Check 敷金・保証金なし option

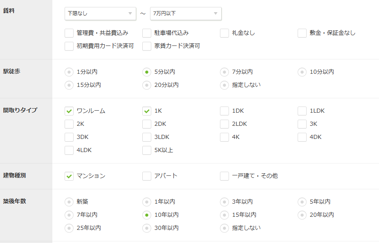click(302, 33)
